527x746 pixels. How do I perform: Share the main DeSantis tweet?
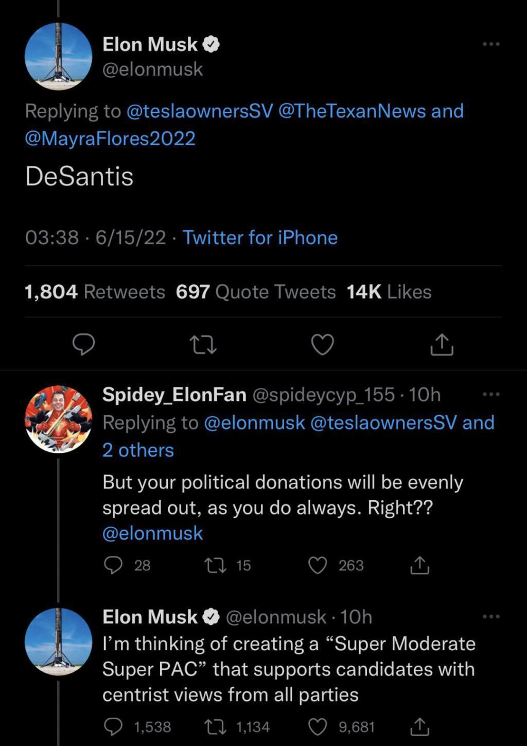(442, 345)
